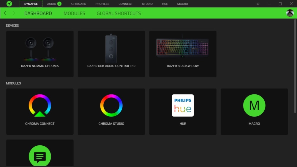Click the vertical scrollbar thumb
Screen dimensions: 297x167
[x=295, y=66]
